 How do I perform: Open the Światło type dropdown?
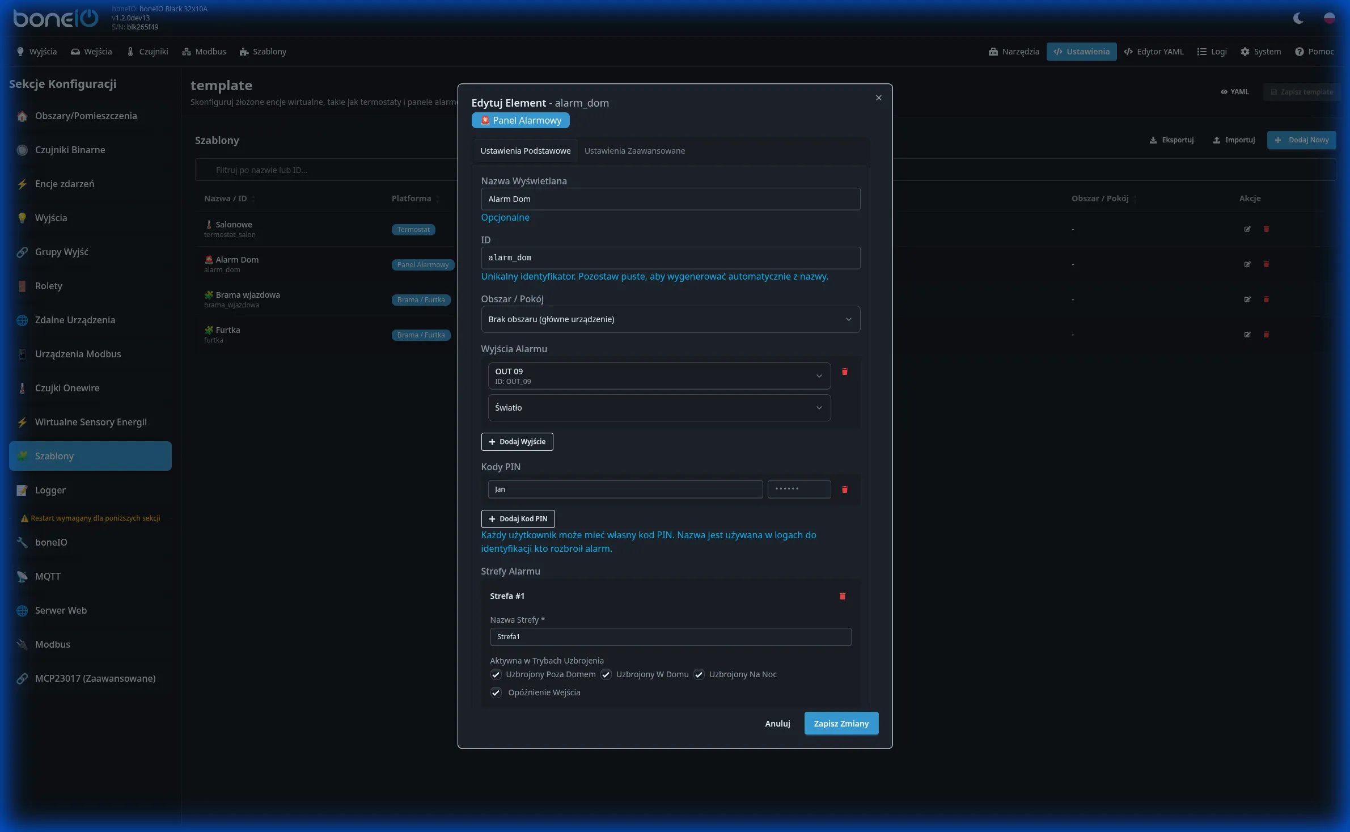pos(659,408)
